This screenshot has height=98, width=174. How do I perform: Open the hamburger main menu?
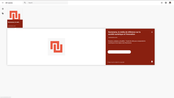[x=3, y=3]
